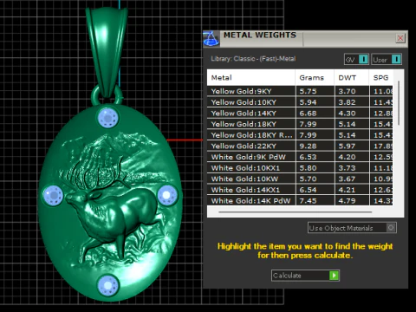The height and width of the screenshot is (312, 416).
Task: Click the Calculate button
Action: coord(305,276)
